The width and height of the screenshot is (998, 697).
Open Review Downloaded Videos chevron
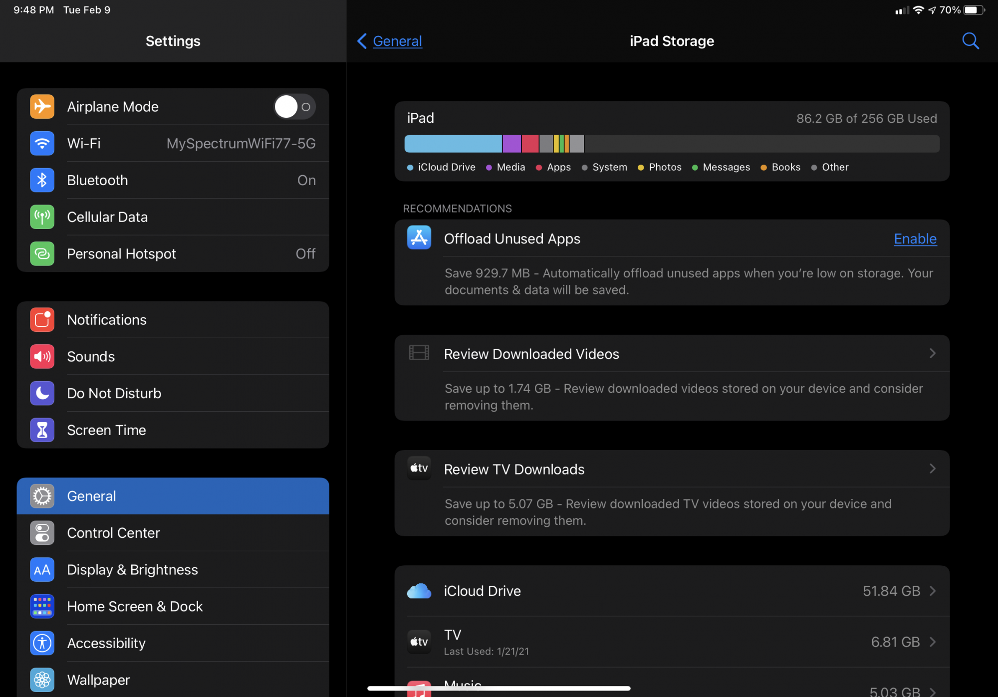click(x=932, y=354)
